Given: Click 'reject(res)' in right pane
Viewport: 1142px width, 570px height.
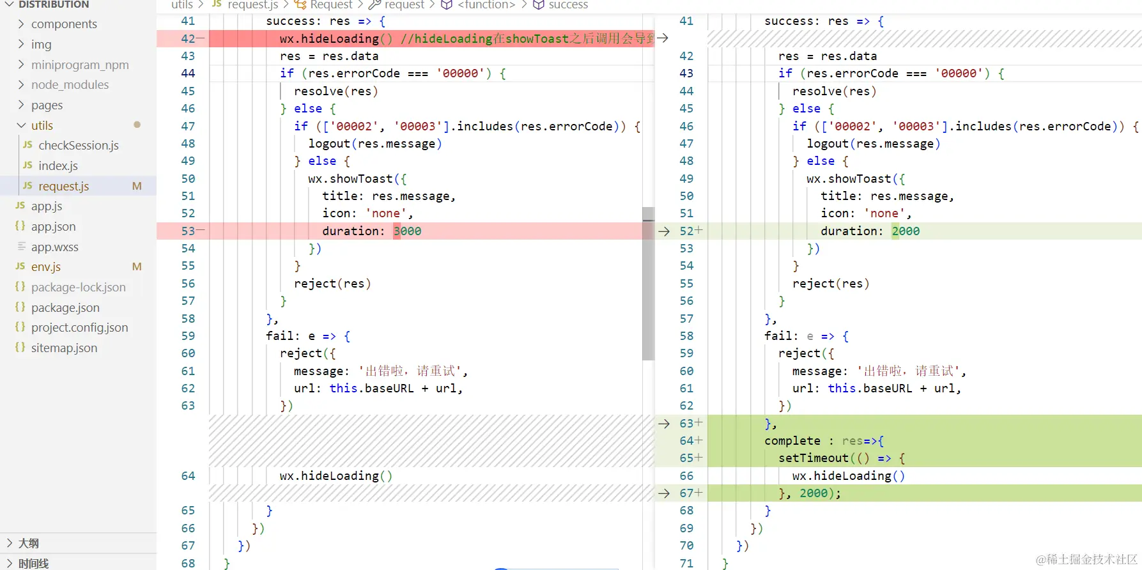Looking at the screenshot, I should [x=831, y=283].
